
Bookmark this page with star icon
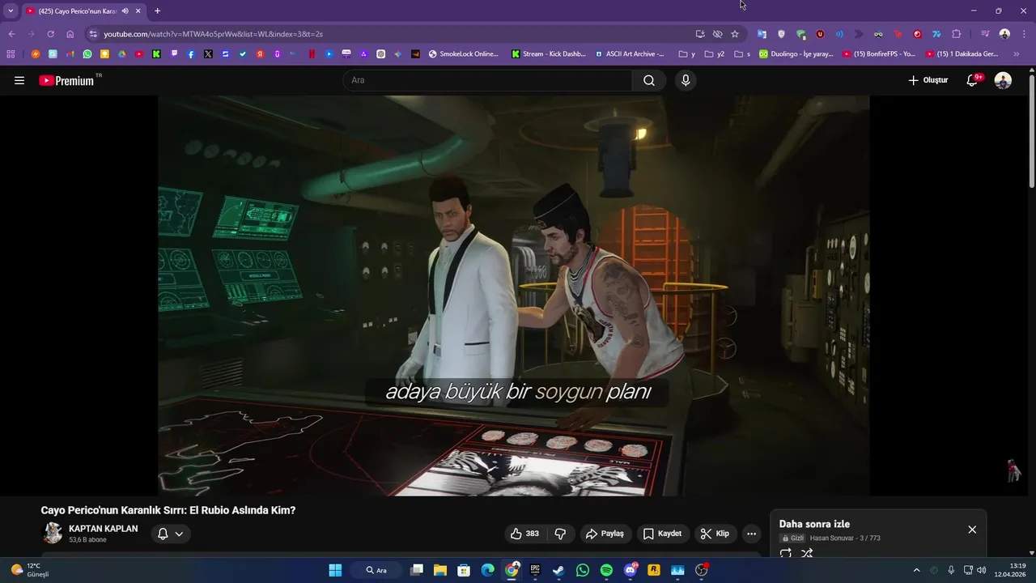point(735,34)
